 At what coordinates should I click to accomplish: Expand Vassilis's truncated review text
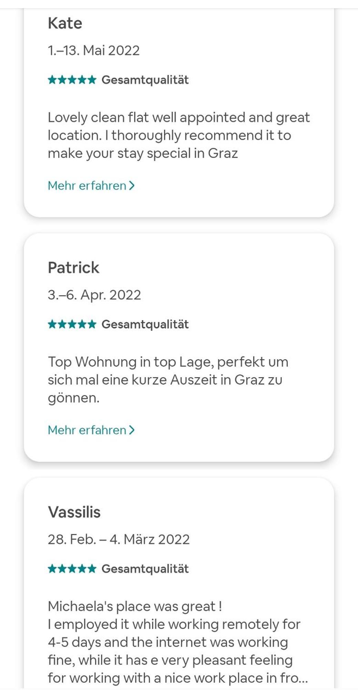coord(178,642)
